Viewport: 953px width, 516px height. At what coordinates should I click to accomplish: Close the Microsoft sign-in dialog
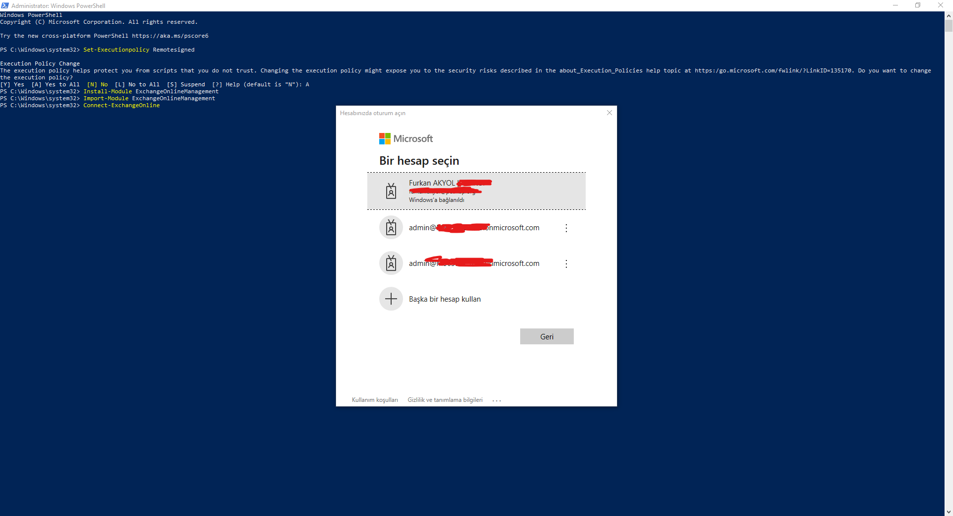tap(610, 113)
